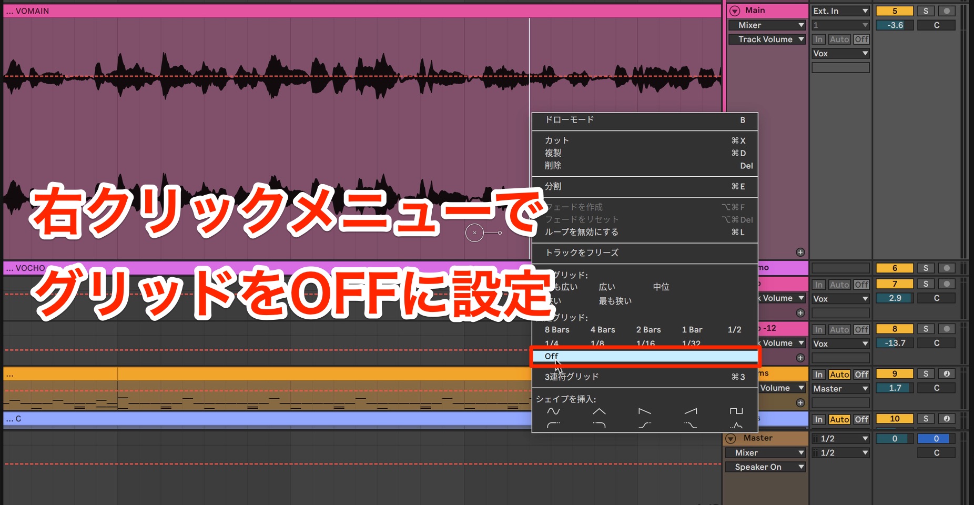Open Master track Mixer chooser
This screenshot has width=974, height=505.
pyautogui.click(x=765, y=453)
